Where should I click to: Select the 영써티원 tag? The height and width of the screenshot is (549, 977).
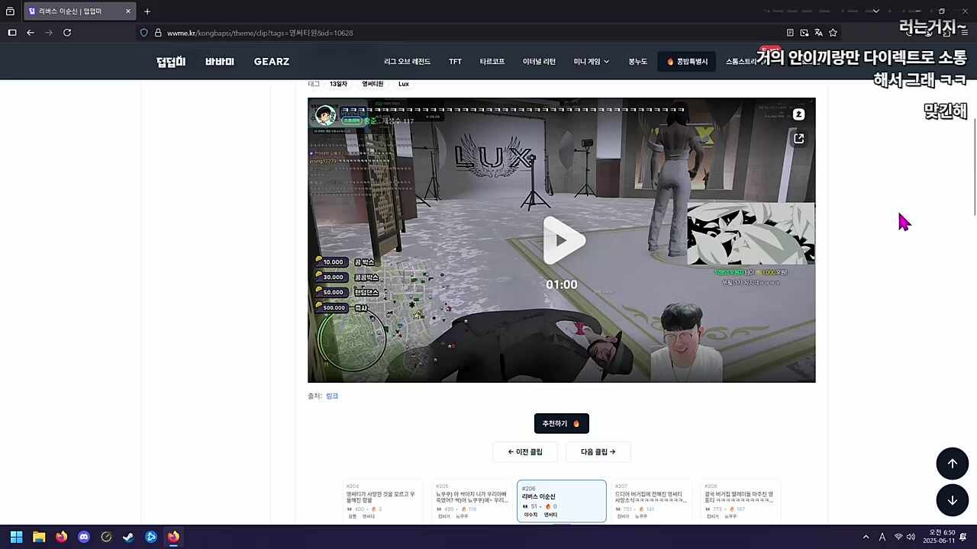372,84
